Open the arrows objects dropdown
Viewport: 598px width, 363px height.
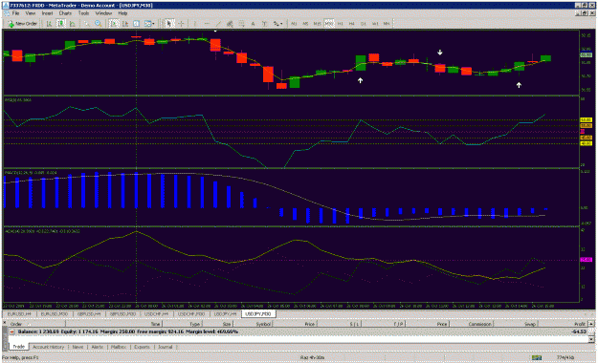277,24
